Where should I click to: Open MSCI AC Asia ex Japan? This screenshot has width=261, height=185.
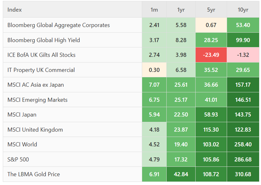click(x=35, y=85)
